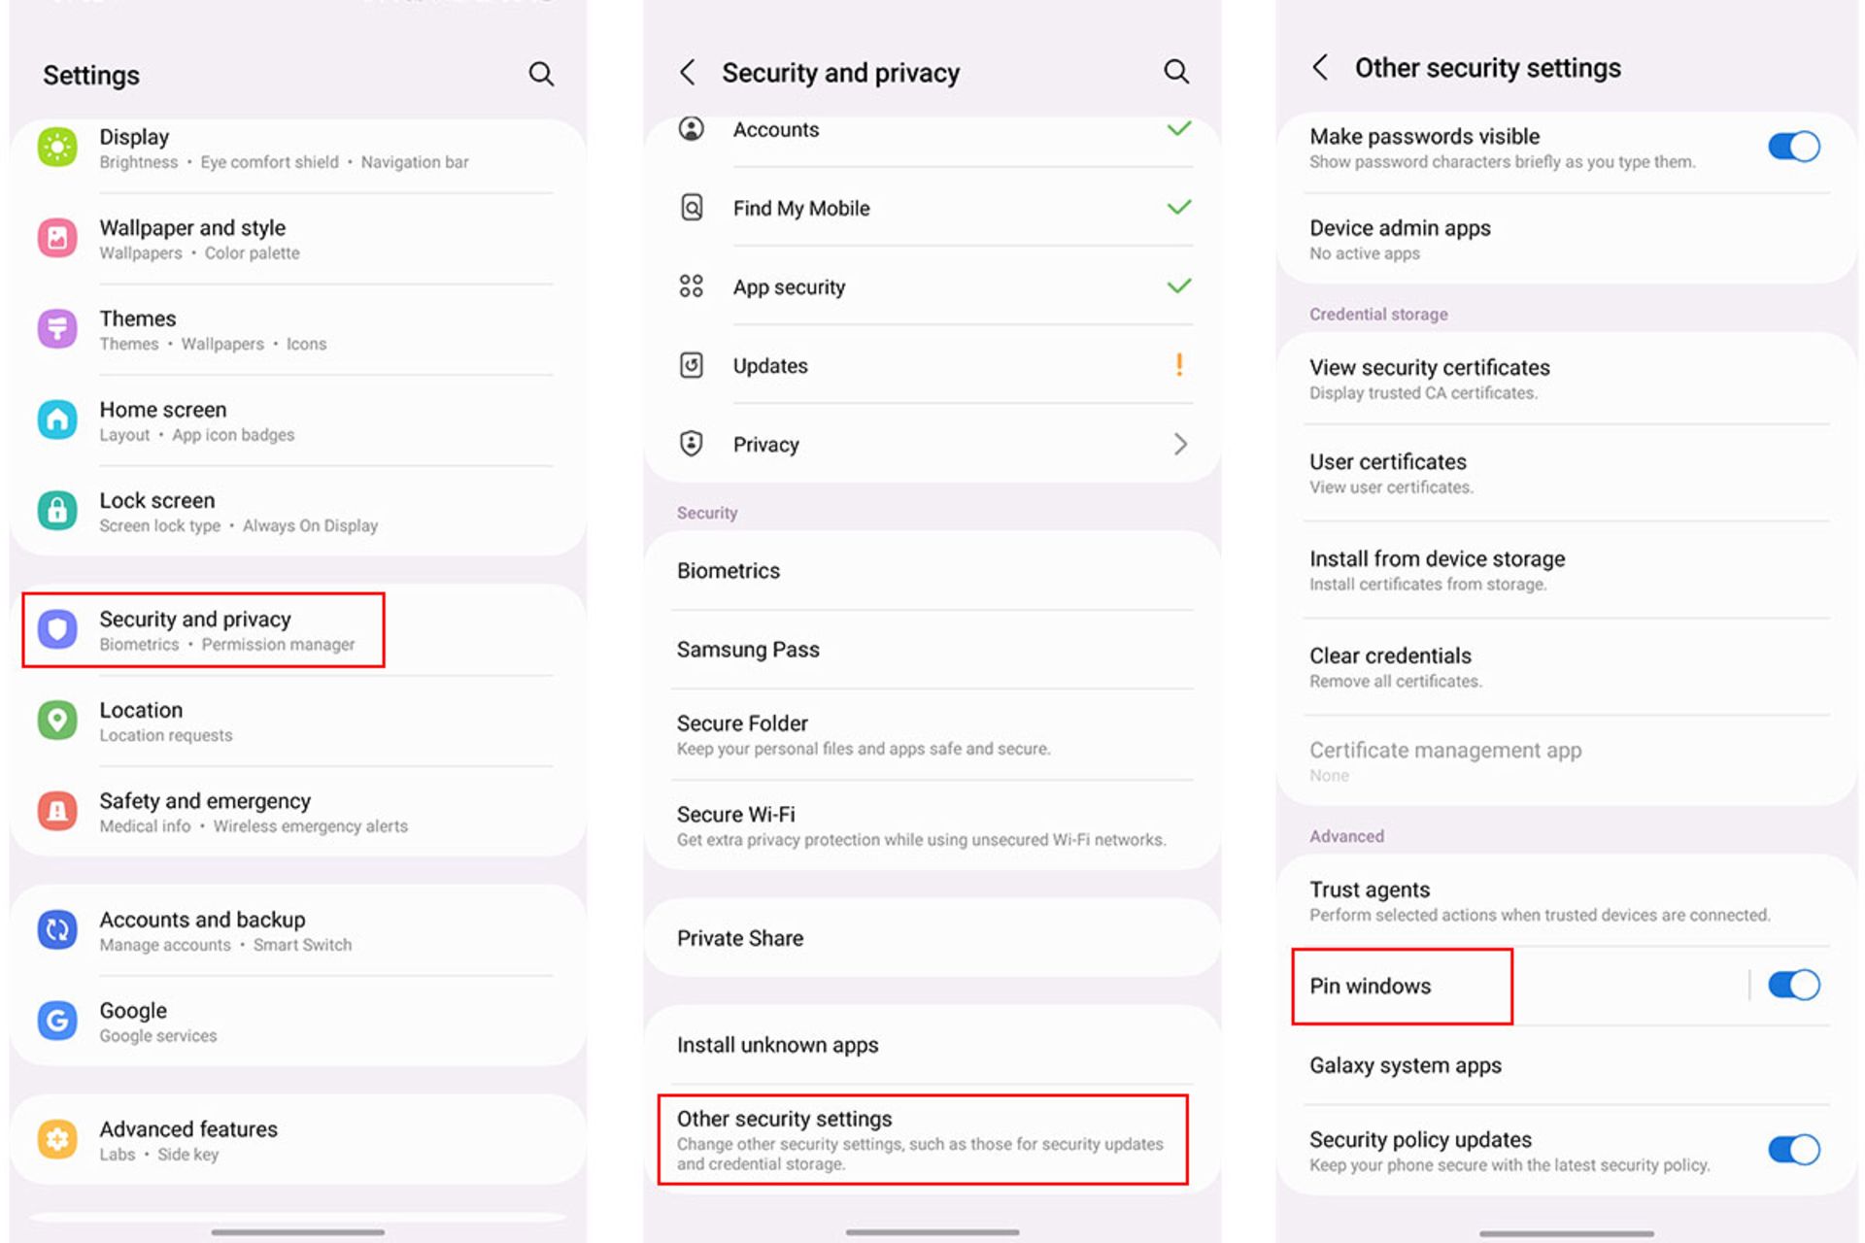Tap the search icon in Security and privacy

pyautogui.click(x=1176, y=71)
